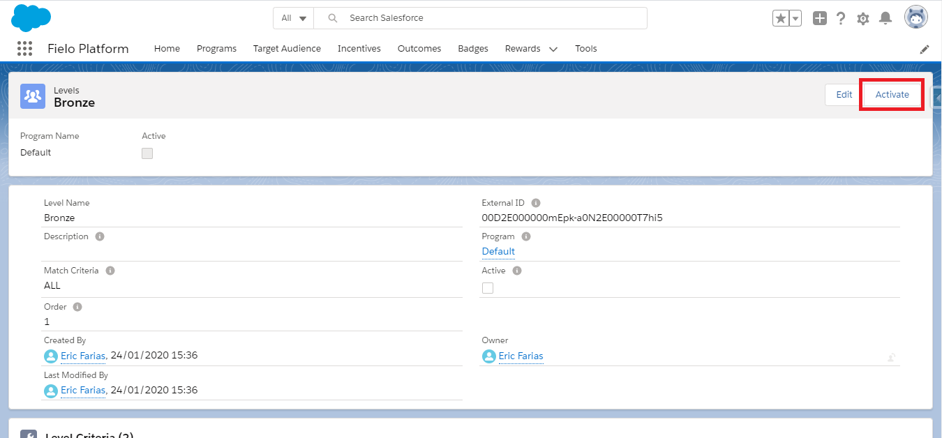Click the info icon next to External ID

tap(536, 203)
